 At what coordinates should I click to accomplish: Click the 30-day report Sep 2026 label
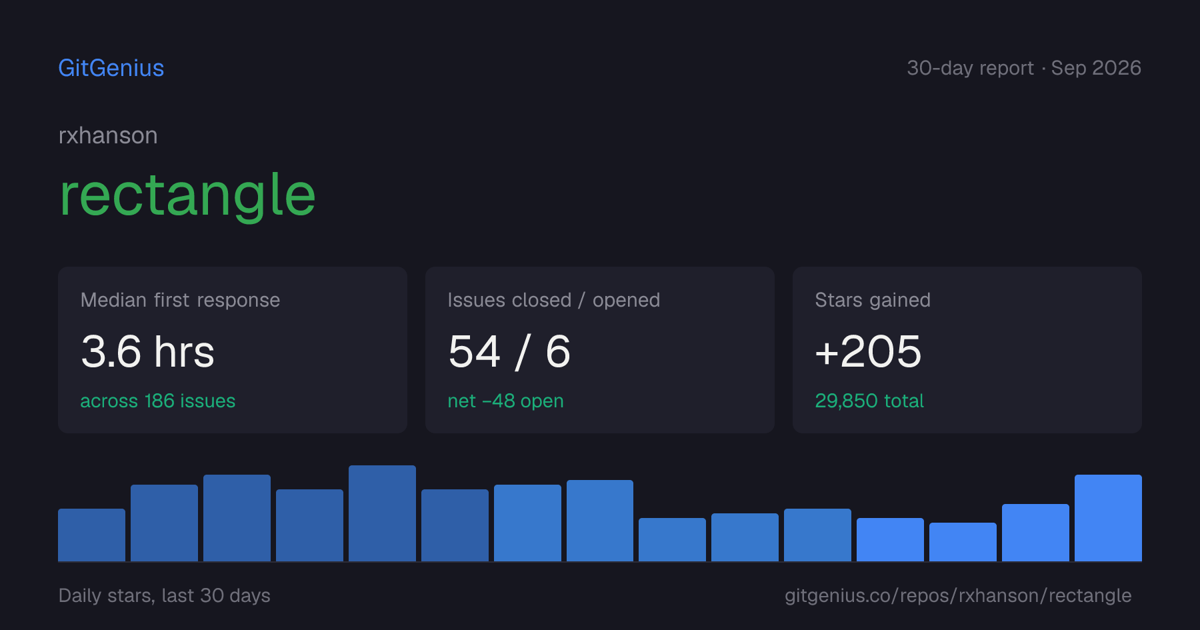coord(1024,68)
